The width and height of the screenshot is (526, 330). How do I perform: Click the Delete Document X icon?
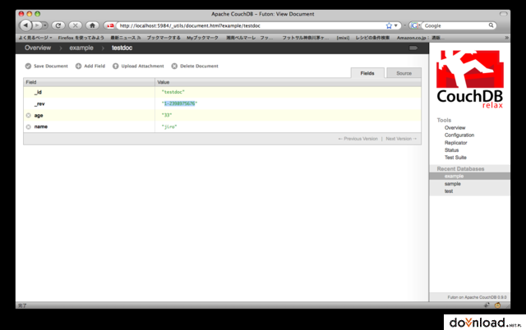(174, 66)
